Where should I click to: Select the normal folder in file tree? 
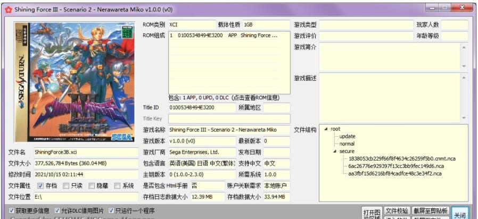click(x=347, y=144)
